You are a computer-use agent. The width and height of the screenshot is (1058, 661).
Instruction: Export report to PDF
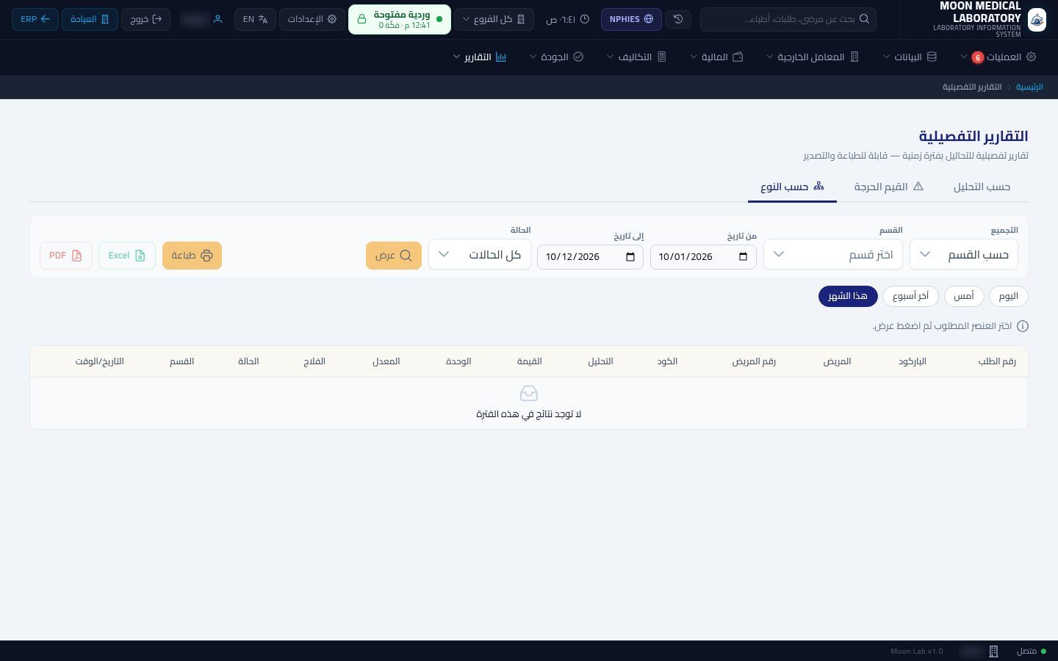click(66, 256)
